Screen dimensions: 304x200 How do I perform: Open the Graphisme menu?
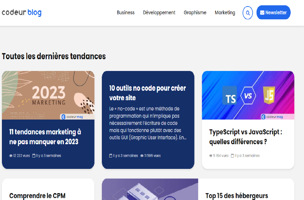point(195,13)
